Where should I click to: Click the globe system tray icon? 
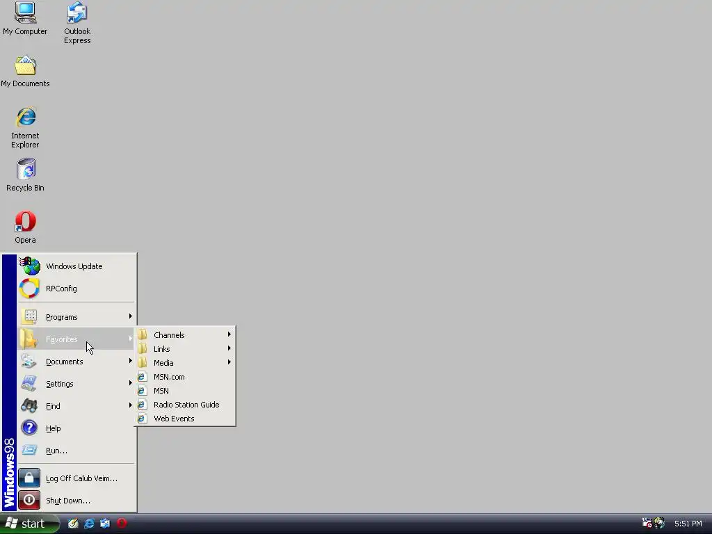tap(659, 523)
